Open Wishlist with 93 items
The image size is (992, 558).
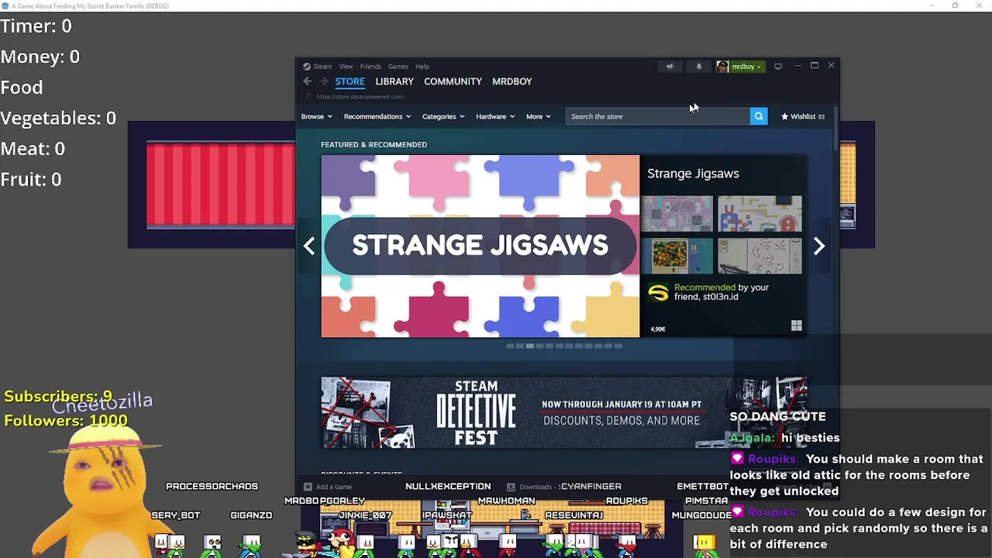(803, 116)
